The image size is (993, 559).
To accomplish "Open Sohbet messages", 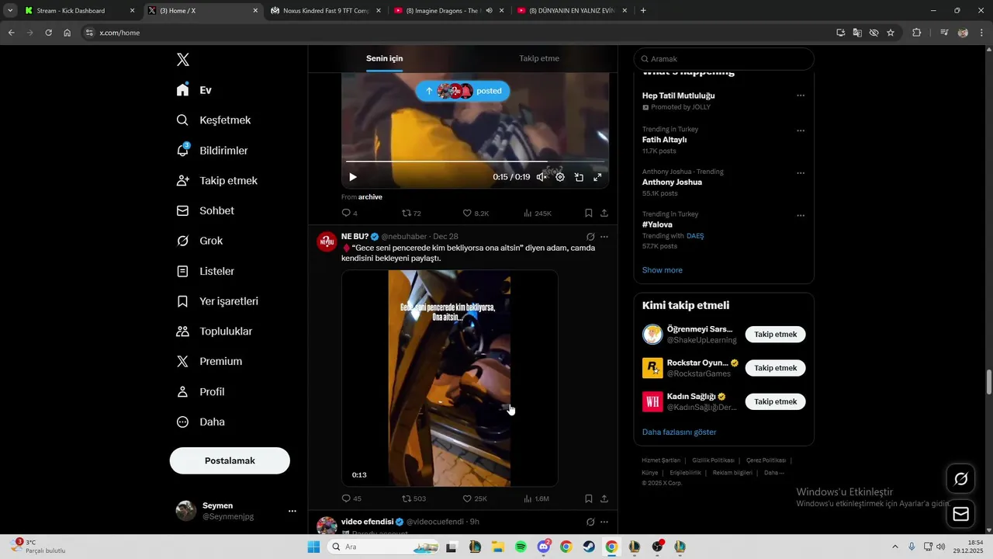I will click(x=205, y=211).
